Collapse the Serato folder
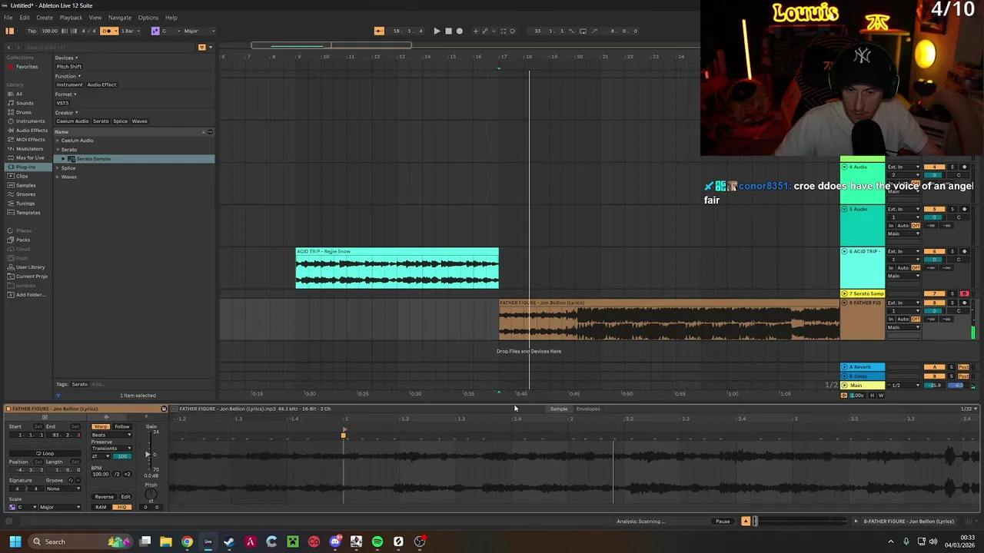The width and height of the screenshot is (984, 553). point(57,150)
